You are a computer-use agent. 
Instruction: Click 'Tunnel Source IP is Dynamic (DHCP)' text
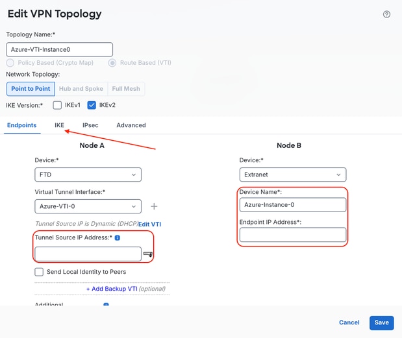coord(86,224)
